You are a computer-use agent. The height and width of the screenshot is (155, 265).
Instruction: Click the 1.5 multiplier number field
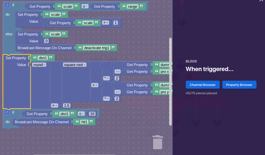point(67,105)
